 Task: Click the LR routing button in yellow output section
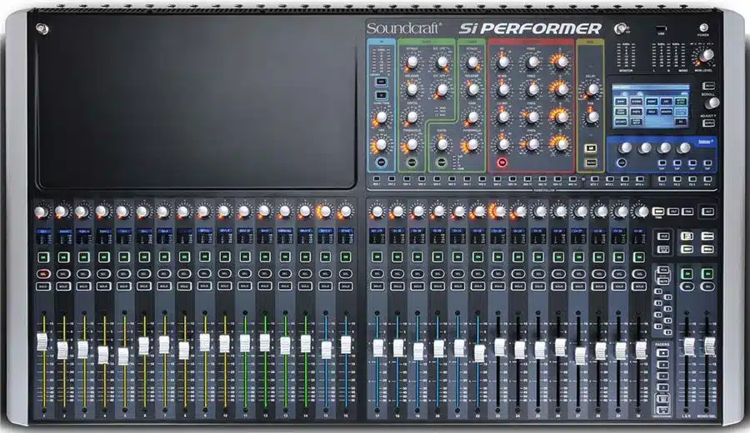point(591,148)
